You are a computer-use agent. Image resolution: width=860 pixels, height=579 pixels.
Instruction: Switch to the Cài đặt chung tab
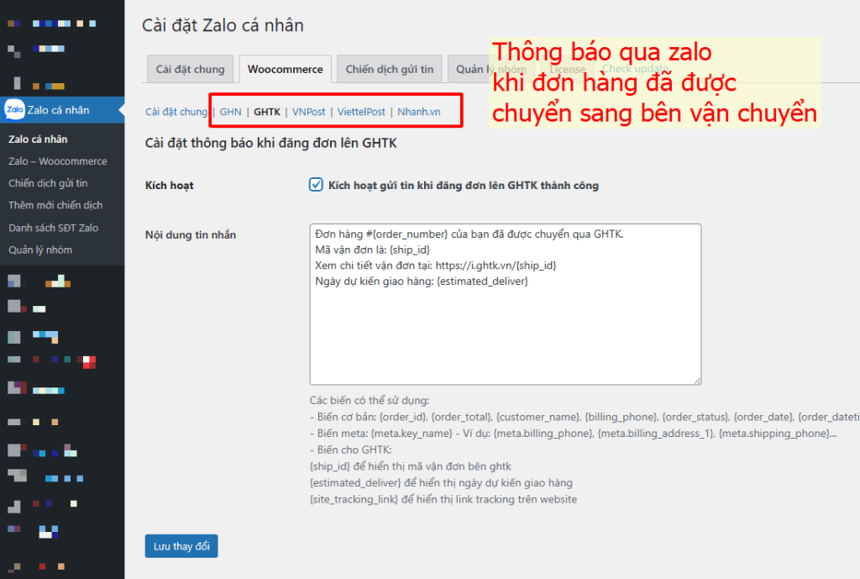coord(190,70)
